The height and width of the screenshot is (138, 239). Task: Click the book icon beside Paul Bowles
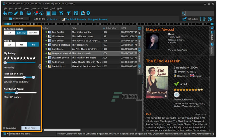click(49, 32)
